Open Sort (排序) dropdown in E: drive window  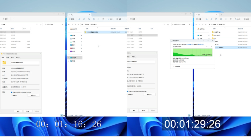[238, 19]
